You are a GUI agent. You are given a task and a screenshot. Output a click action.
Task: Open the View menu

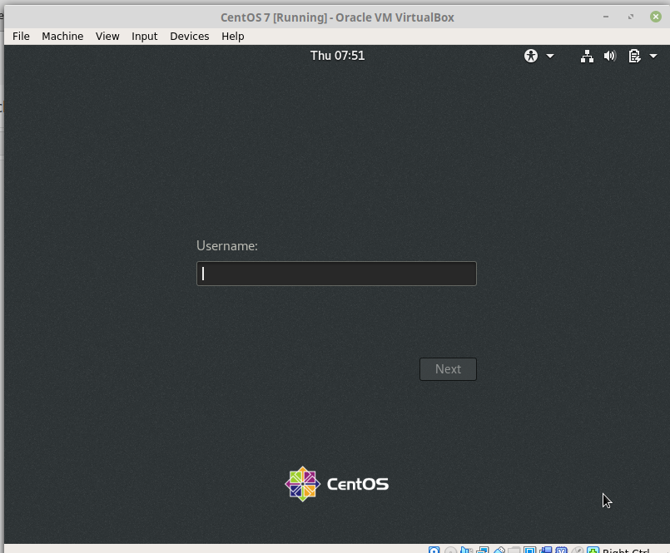pos(107,36)
